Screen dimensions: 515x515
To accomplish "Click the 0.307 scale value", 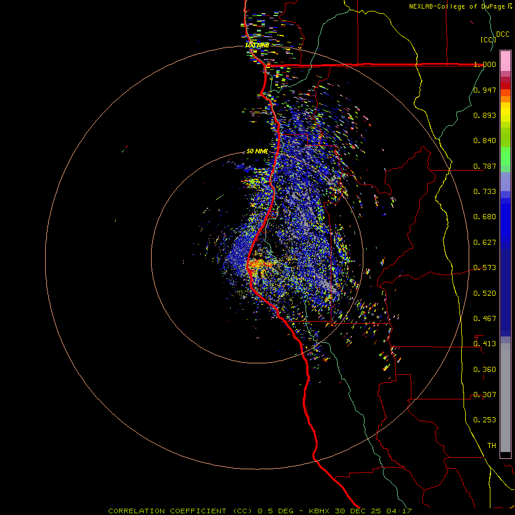I will pos(485,395).
